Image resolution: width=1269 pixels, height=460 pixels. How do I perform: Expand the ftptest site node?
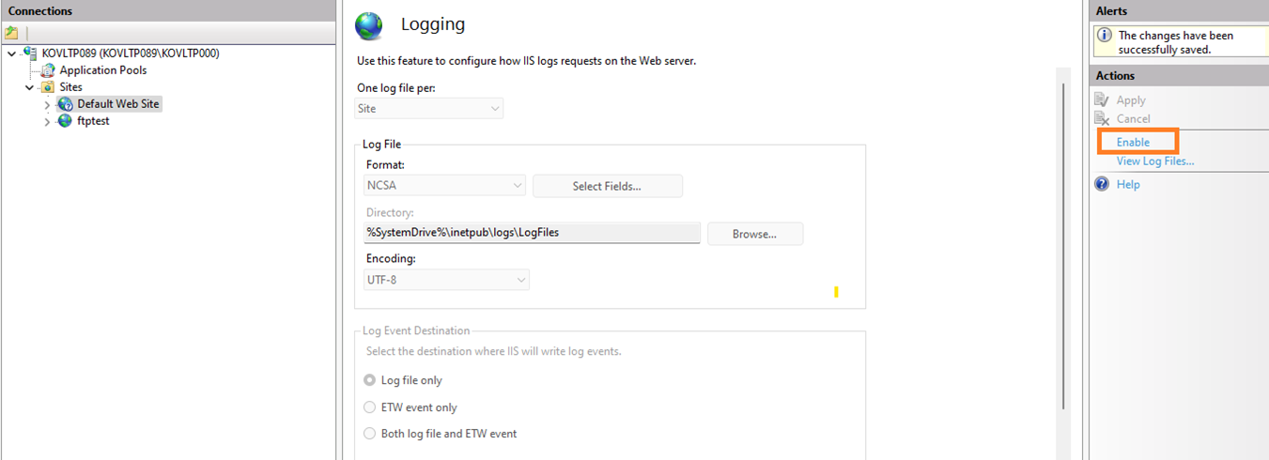pyautogui.click(x=47, y=121)
